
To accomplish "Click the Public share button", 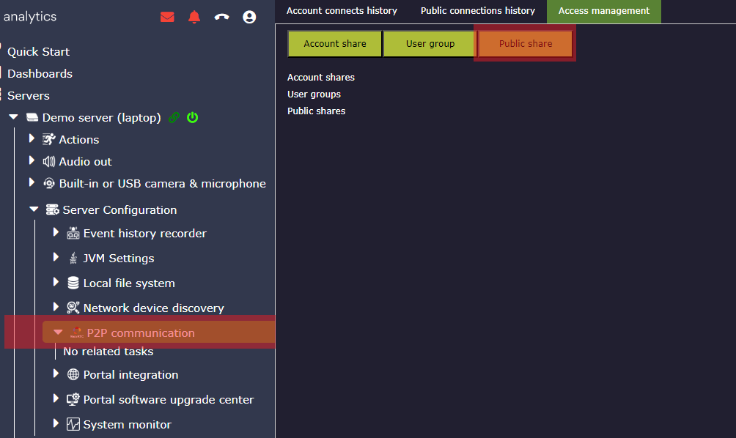I will coord(526,44).
